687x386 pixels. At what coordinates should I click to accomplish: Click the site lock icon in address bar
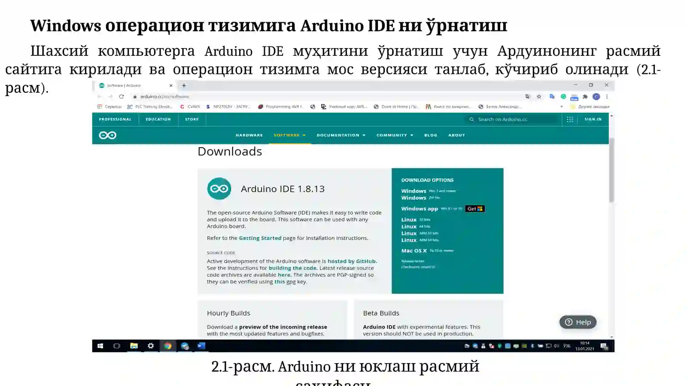click(x=134, y=97)
